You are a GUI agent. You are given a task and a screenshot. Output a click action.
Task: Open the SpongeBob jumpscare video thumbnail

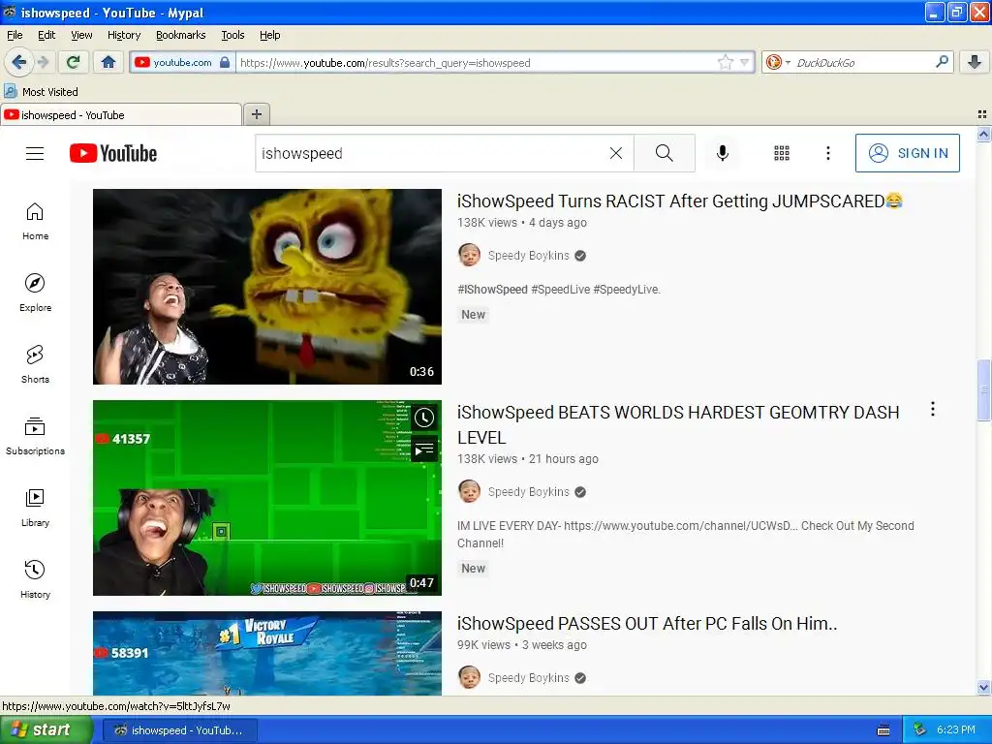coord(267,287)
